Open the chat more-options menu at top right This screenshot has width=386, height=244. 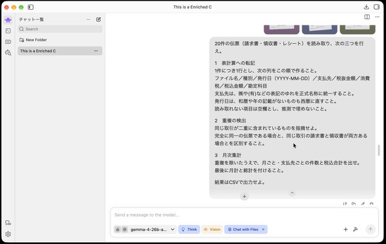[x=377, y=17]
